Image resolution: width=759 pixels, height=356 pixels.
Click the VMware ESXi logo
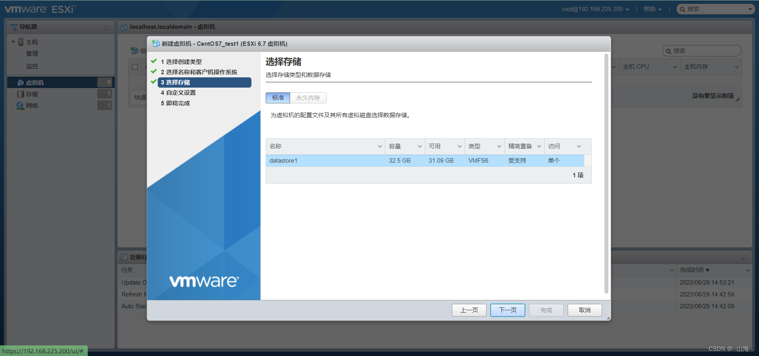coord(40,9)
